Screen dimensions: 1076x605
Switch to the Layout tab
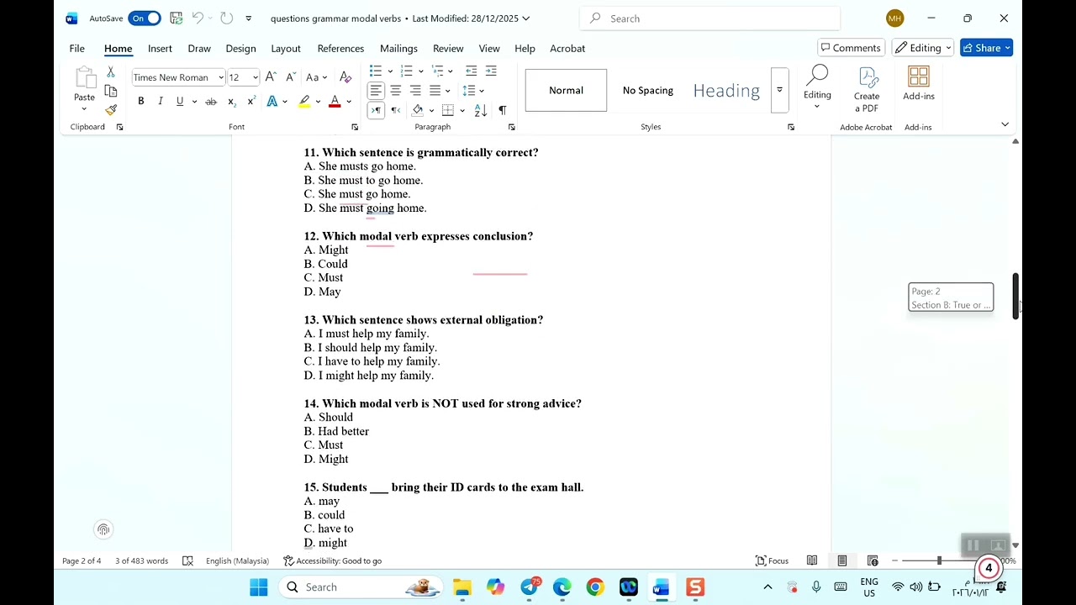point(286,48)
